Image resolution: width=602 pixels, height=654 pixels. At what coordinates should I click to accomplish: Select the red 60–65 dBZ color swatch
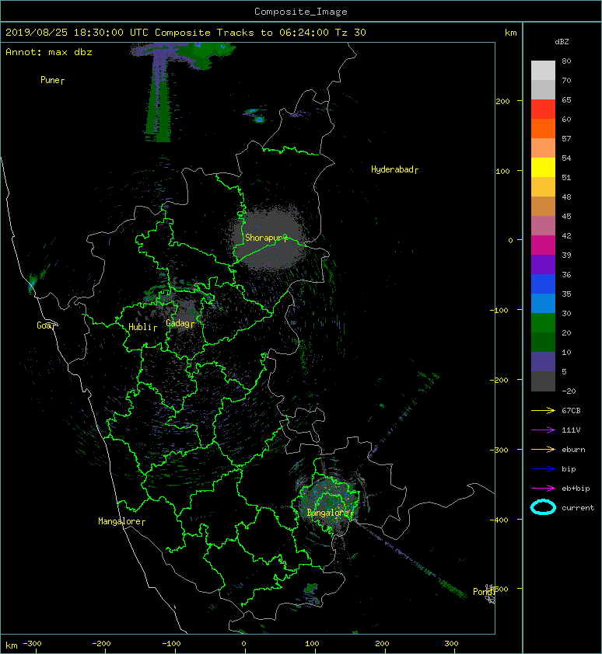tap(543, 110)
